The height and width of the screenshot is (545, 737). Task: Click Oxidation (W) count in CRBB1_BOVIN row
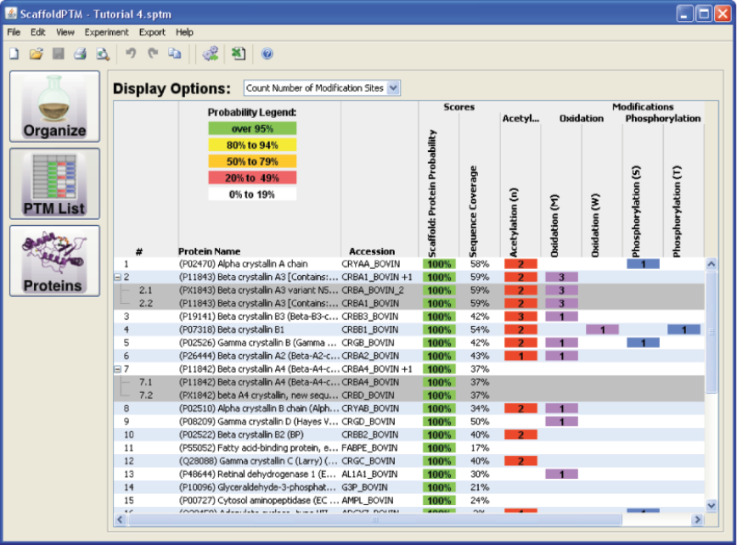point(603,330)
